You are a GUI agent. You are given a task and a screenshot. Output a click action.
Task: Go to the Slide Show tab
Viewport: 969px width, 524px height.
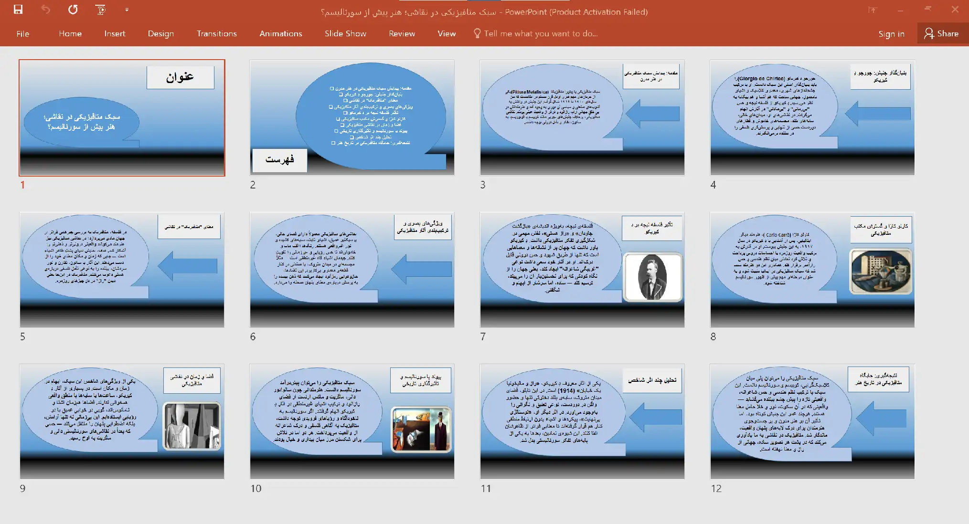345,33
